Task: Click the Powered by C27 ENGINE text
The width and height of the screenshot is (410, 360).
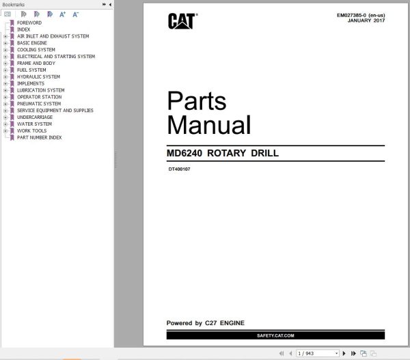Action: (206, 323)
